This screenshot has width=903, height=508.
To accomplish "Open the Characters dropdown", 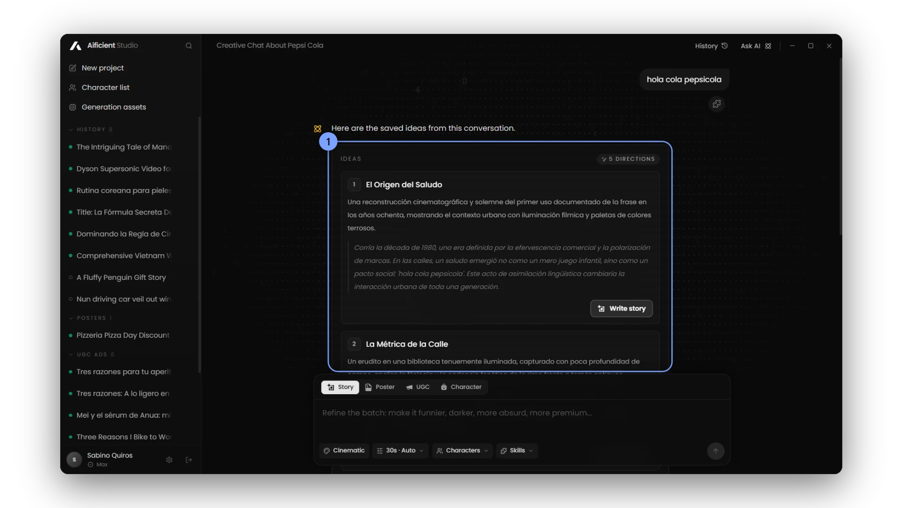I will pos(462,451).
